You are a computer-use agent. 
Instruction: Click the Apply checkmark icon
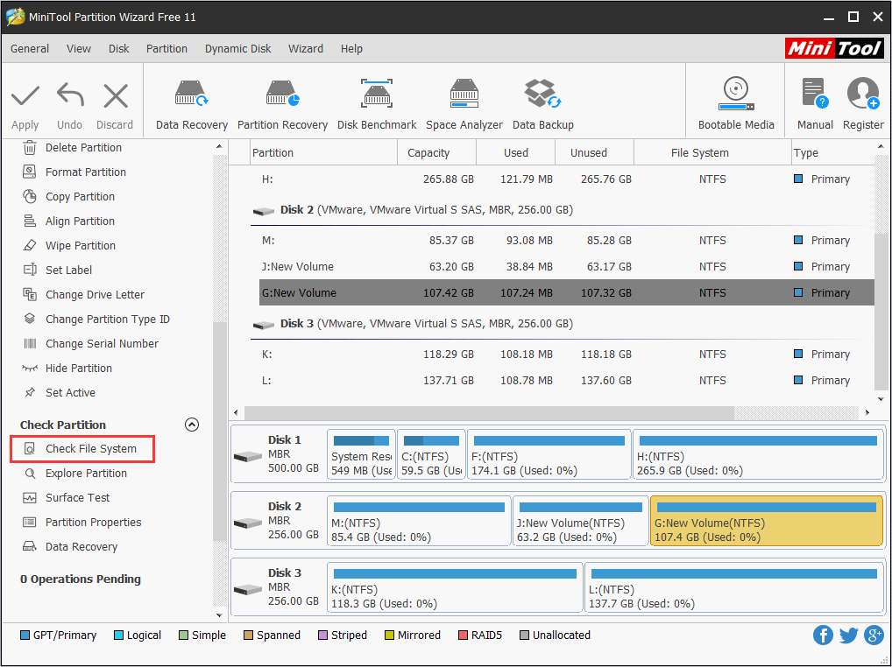(x=25, y=96)
